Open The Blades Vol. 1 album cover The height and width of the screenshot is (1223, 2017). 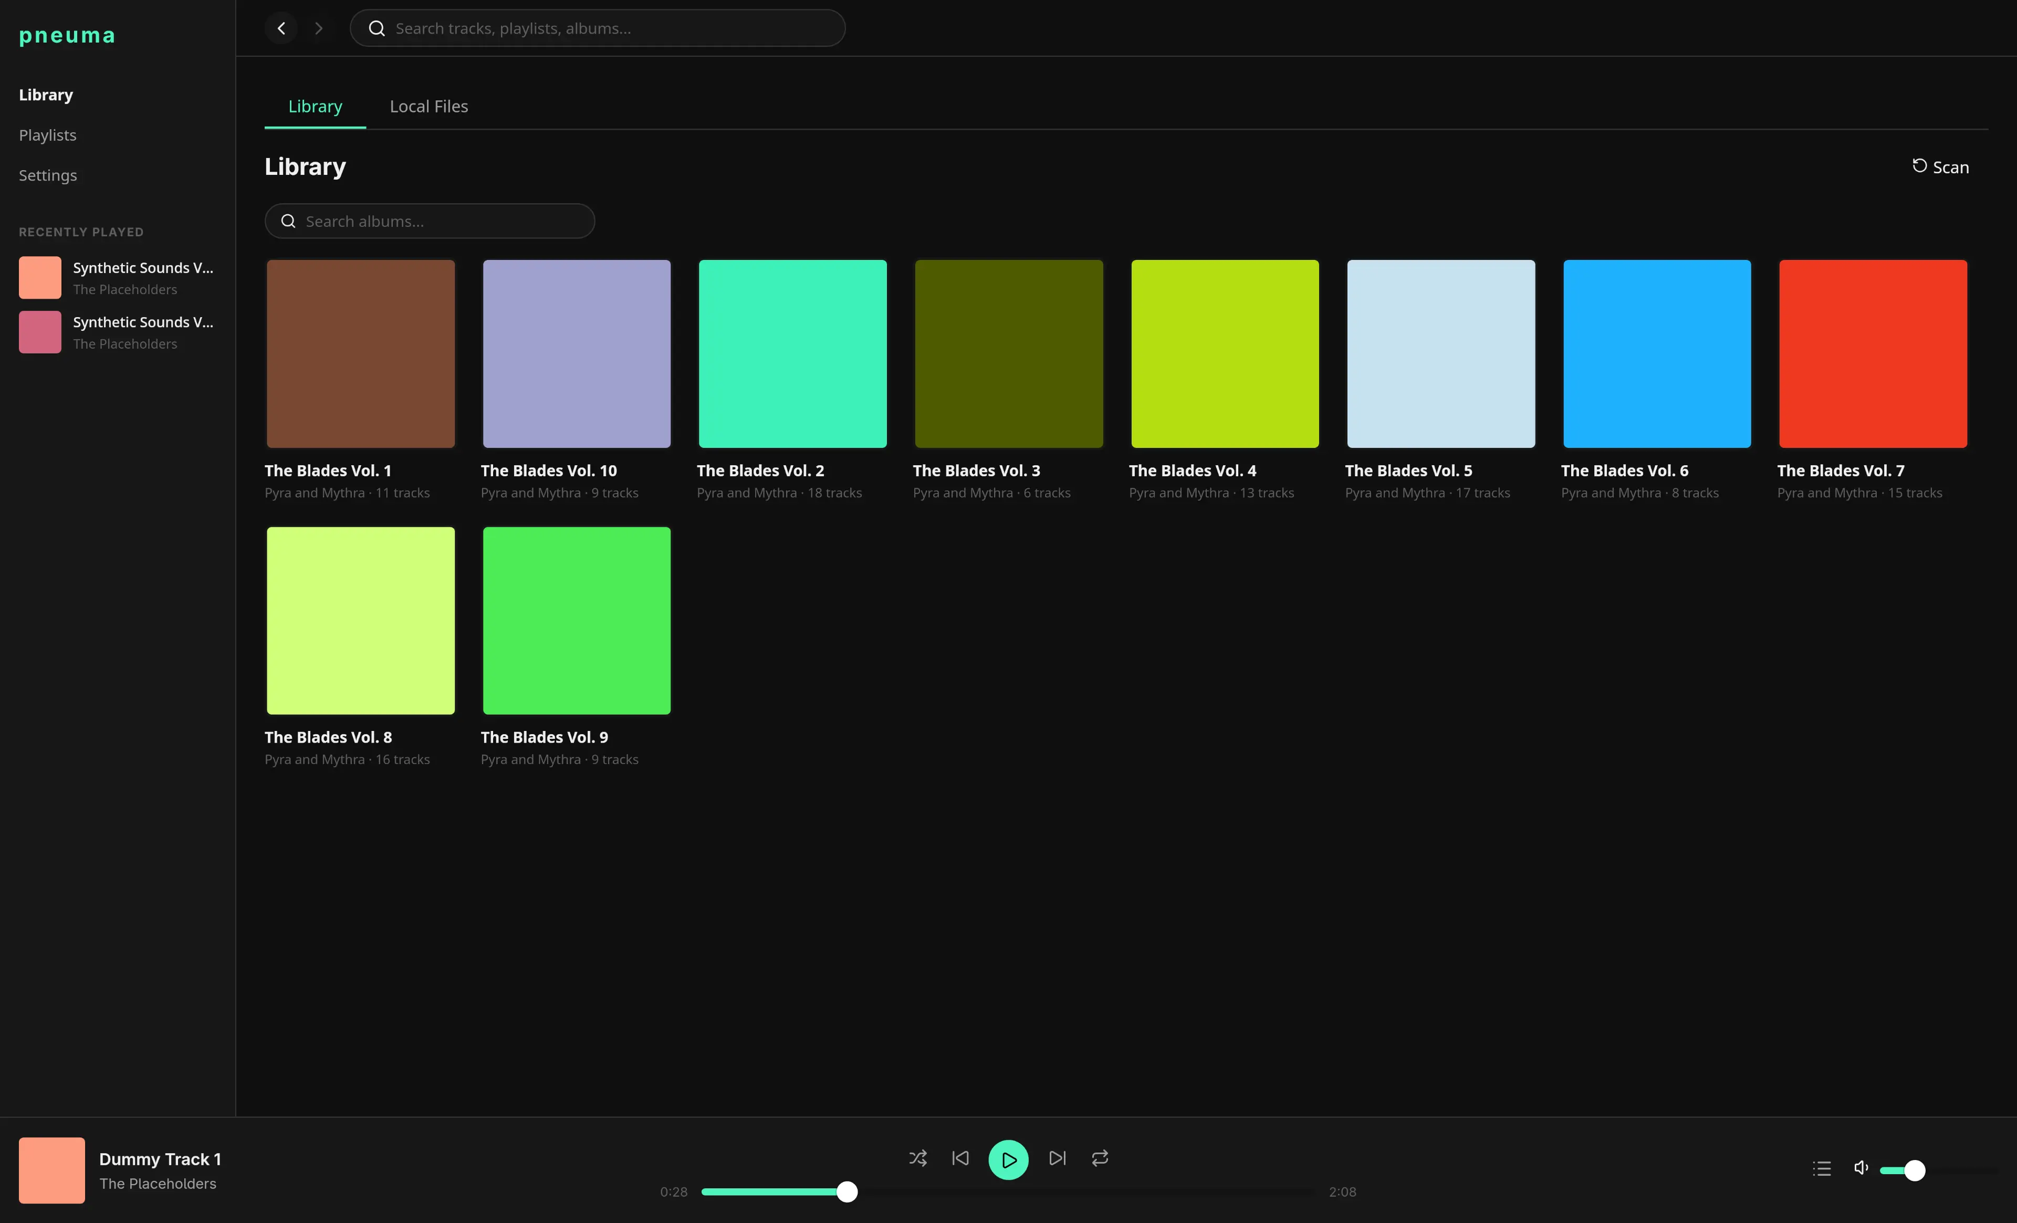[360, 353]
